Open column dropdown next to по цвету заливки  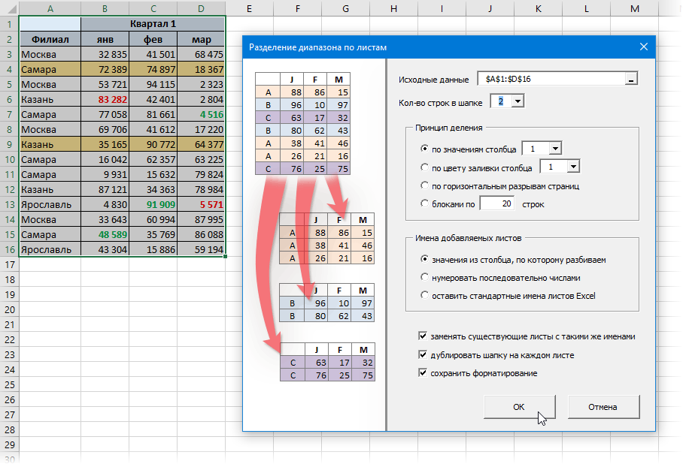click(x=573, y=167)
